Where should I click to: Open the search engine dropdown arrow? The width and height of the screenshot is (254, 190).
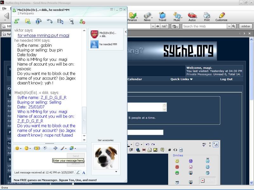(x=229, y=26)
